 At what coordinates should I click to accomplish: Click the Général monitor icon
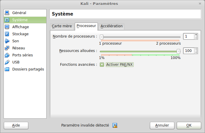point(7,13)
